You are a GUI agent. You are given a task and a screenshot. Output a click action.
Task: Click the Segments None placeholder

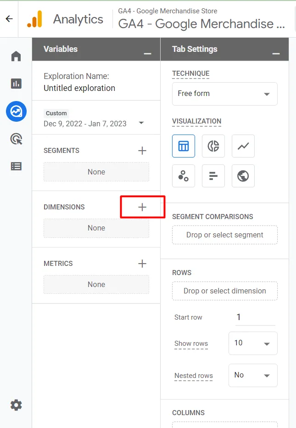tap(96, 172)
